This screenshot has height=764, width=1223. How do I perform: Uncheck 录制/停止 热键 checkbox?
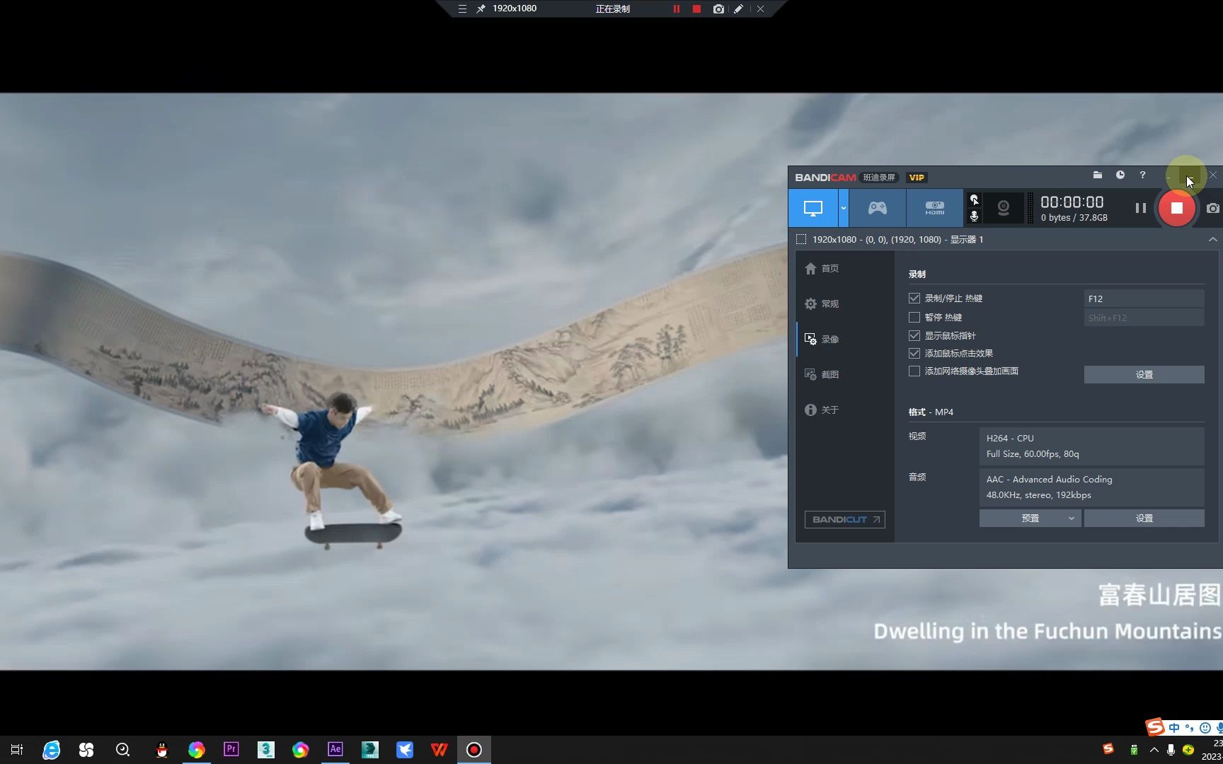point(914,299)
